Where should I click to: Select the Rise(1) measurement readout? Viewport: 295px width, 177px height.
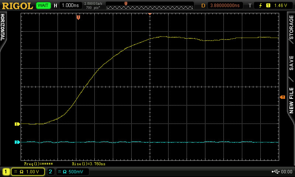[88, 163]
